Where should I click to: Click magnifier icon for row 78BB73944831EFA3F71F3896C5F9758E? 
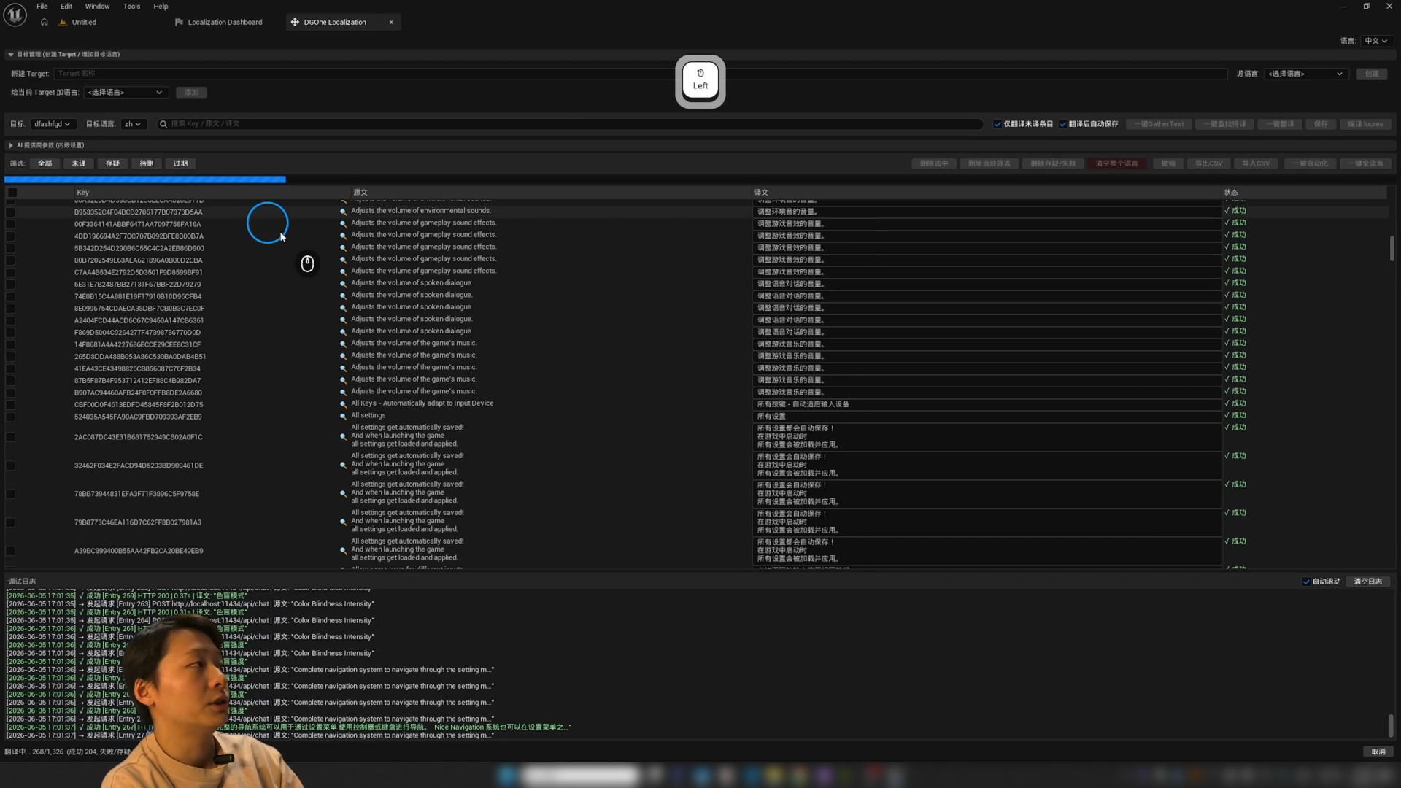(343, 494)
